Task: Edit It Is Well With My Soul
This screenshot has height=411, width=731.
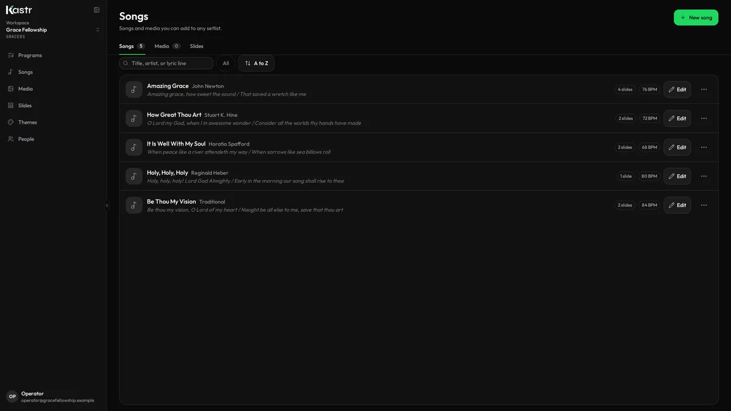Action: click(x=677, y=147)
